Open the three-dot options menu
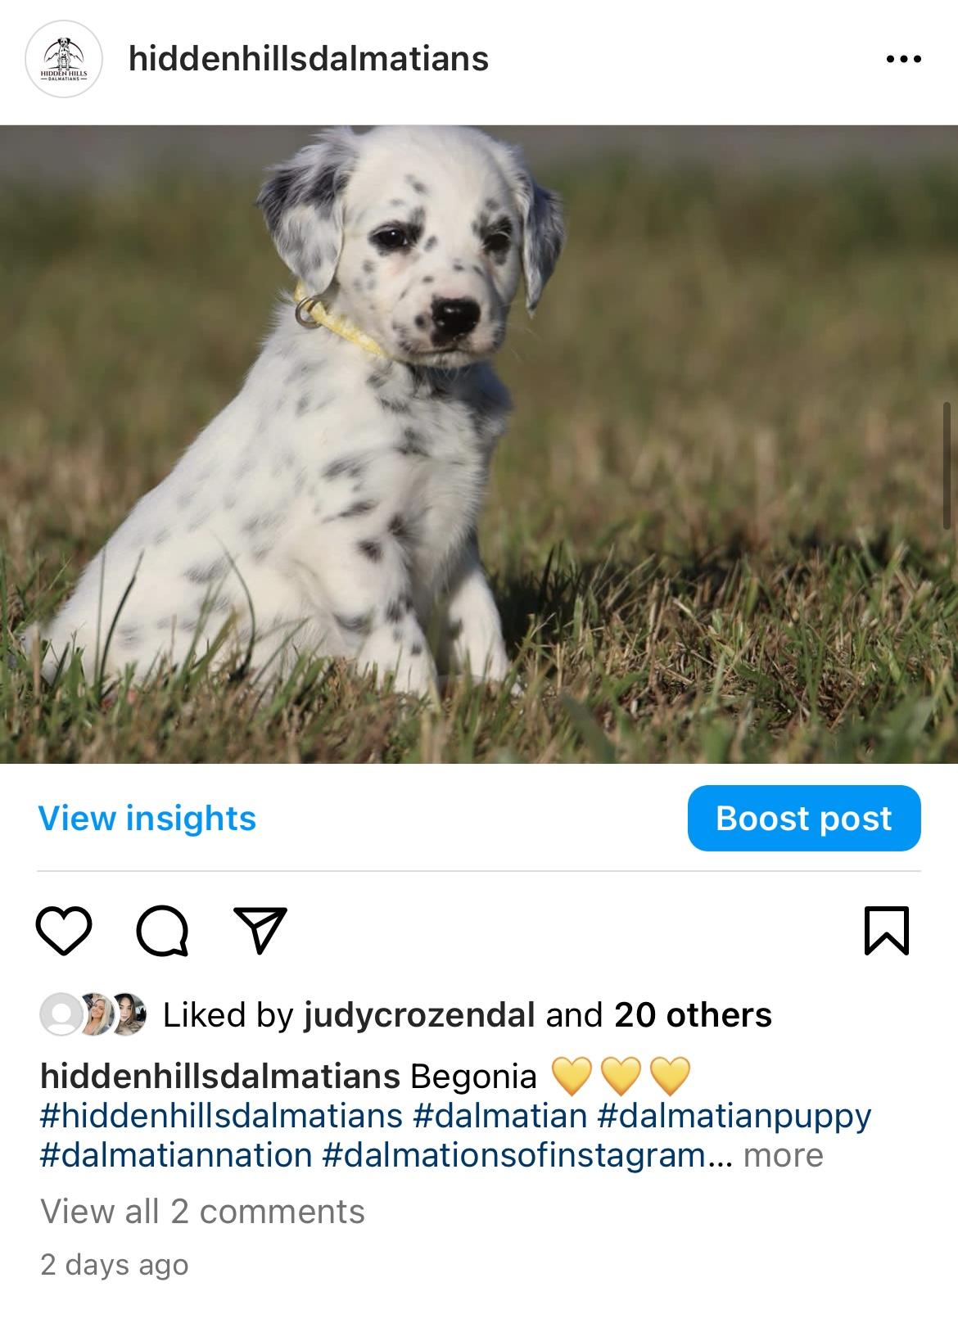Viewport: 958px width, 1323px height. pos(904,59)
